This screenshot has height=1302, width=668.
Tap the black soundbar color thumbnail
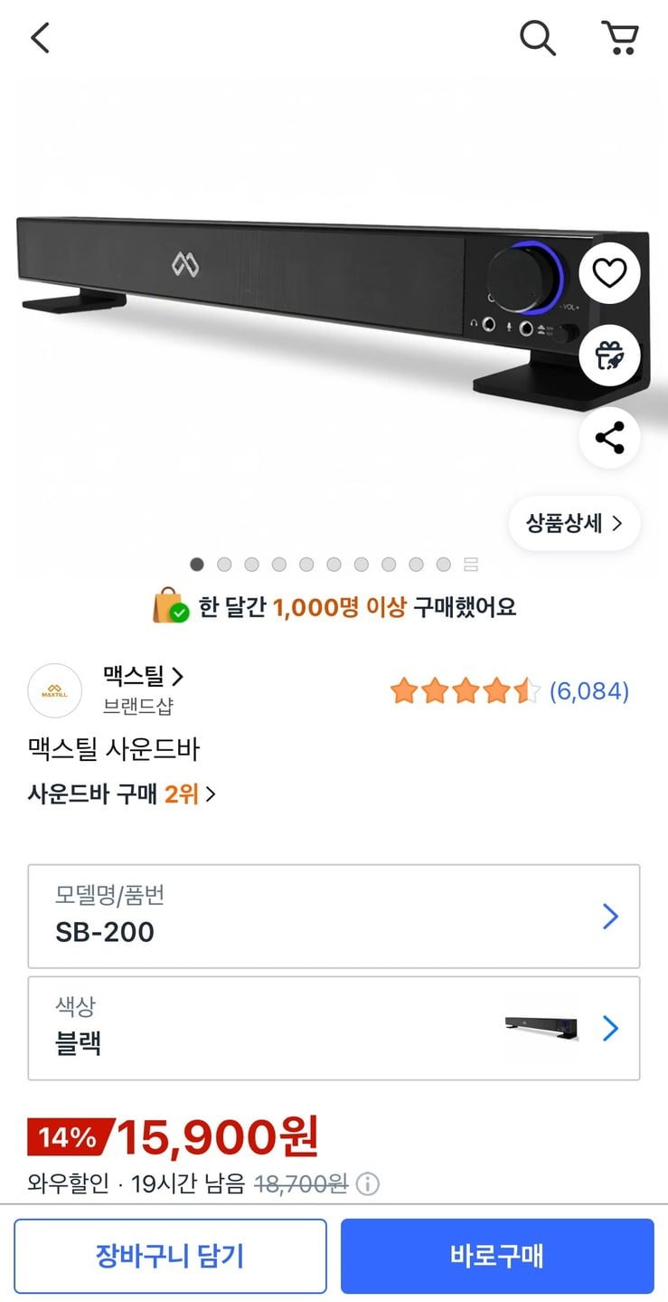pos(541,1027)
